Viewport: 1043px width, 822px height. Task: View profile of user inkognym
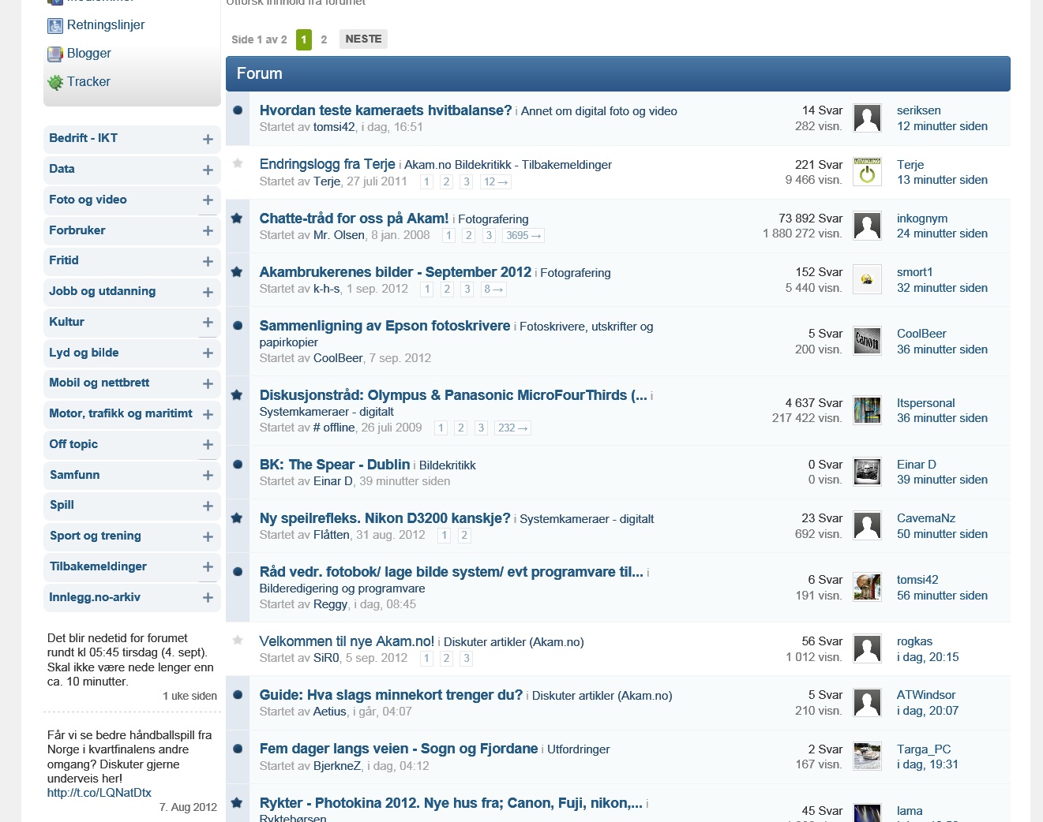[922, 219]
